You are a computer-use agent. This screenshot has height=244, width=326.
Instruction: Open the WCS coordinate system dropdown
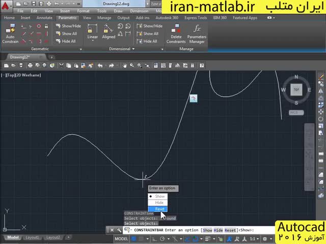296,112
